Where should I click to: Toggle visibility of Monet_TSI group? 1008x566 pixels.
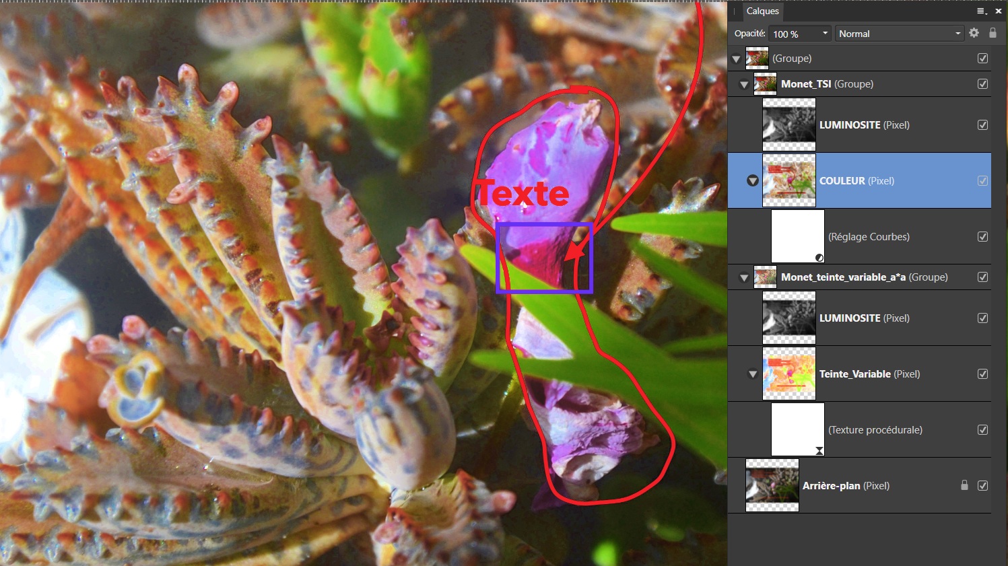[983, 84]
